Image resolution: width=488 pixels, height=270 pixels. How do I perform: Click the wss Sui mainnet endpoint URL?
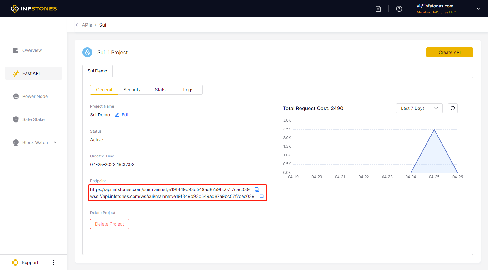click(x=172, y=196)
